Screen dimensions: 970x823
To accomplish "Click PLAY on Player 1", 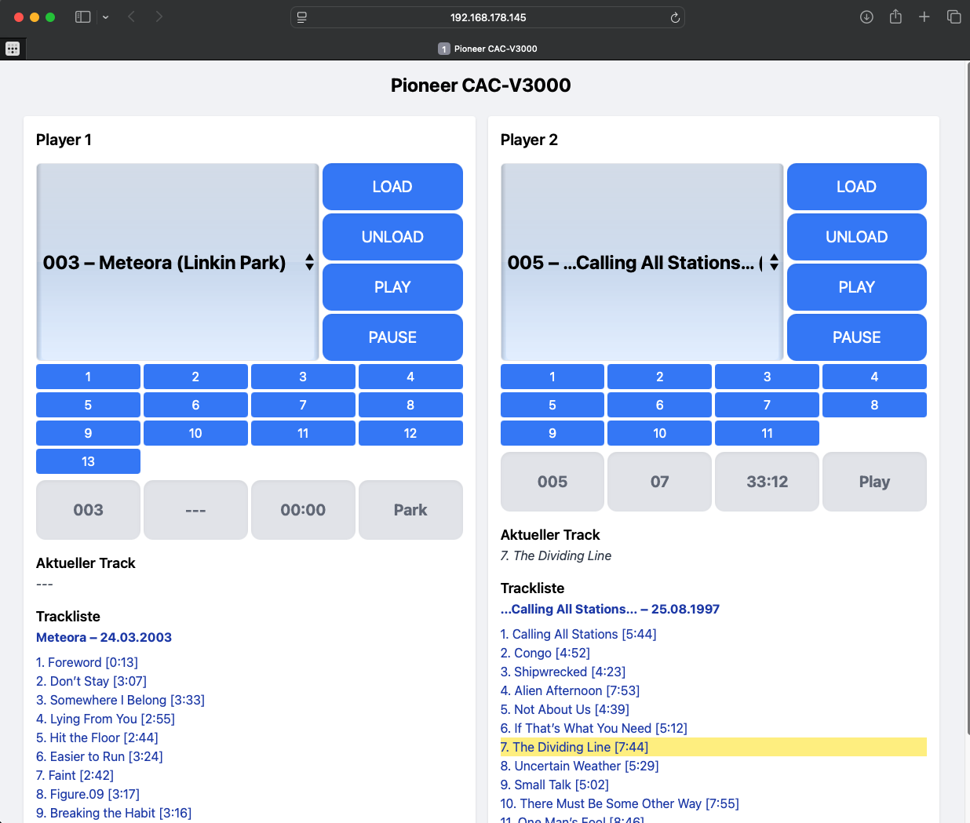I will [392, 287].
